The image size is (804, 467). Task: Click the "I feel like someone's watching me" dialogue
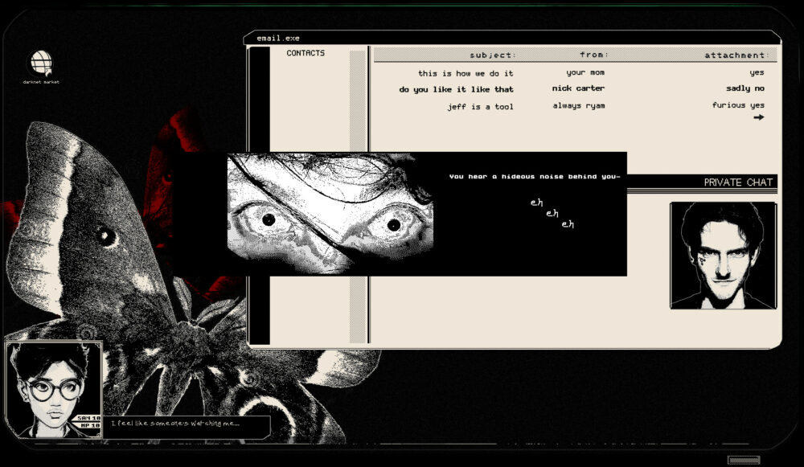click(x=174, y=424)
